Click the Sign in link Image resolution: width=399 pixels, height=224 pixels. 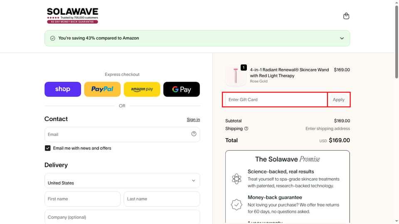coord(193,119)
